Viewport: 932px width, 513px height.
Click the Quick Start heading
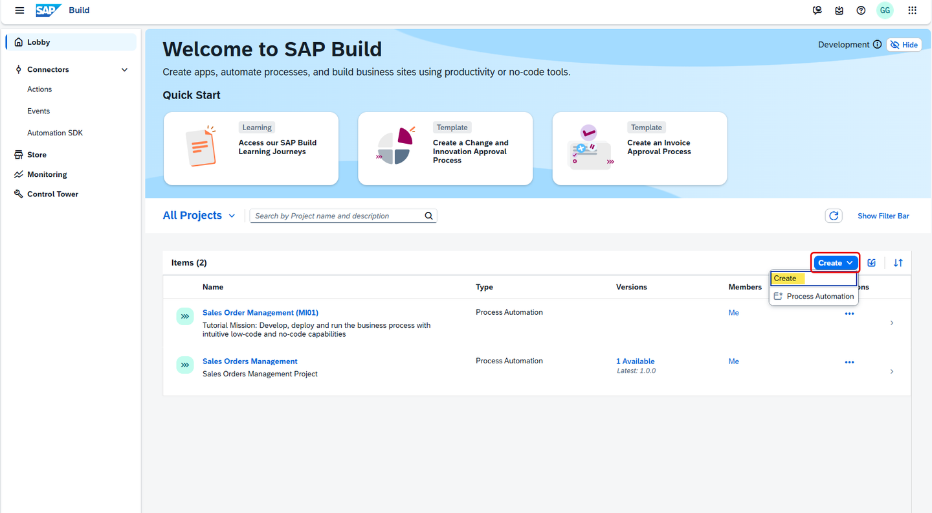click(x=192, y=95)
